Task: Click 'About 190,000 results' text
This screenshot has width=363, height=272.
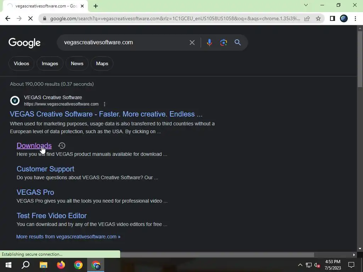Action: click(35, 84)
